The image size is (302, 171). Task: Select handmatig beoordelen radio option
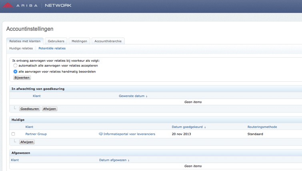[x=16, y=72]
